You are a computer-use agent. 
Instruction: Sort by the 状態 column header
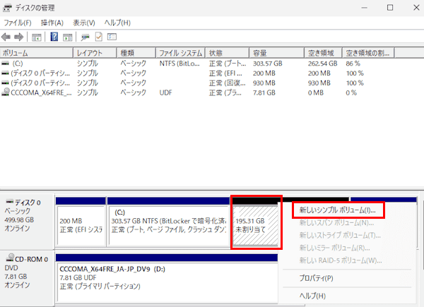[x=227, y=53]
